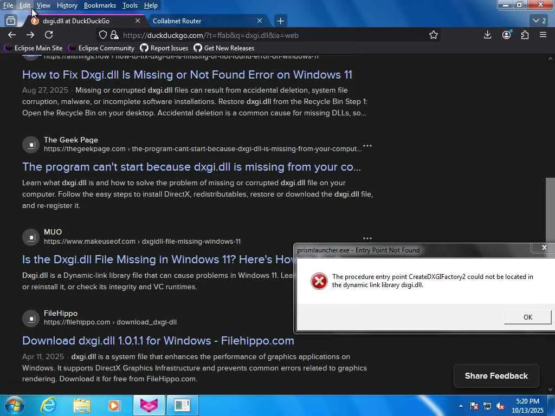
Task: Open the Downloads panel
Action: point(487,35)
